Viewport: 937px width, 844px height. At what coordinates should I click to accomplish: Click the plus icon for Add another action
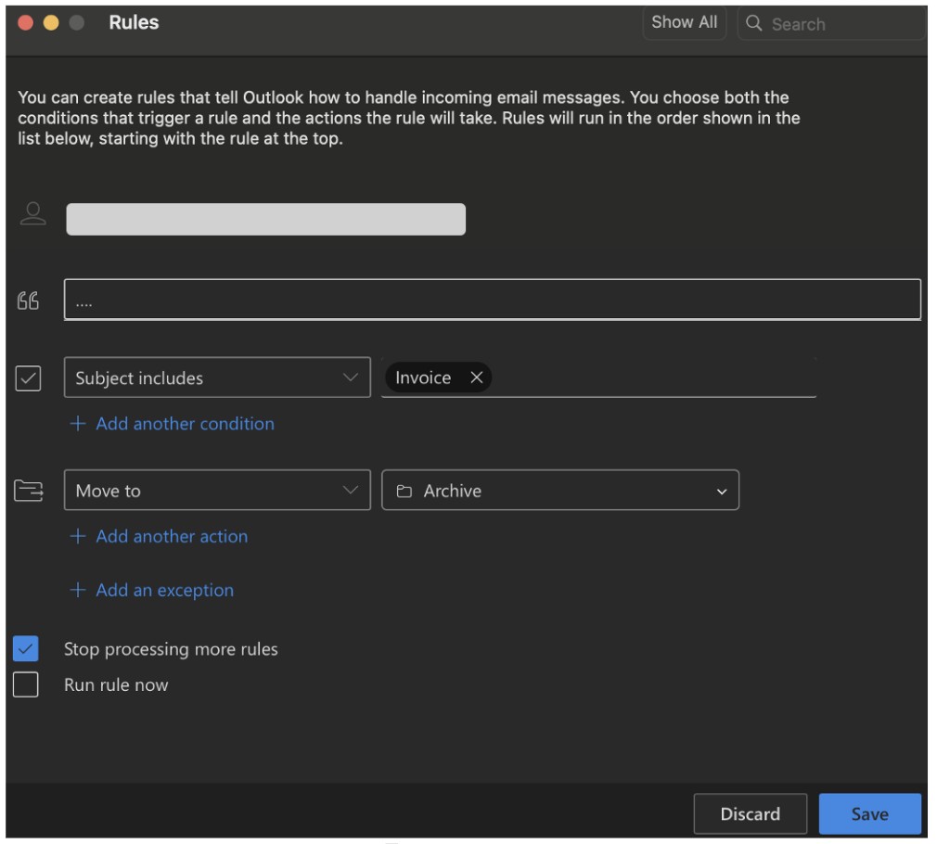point(78,537)
